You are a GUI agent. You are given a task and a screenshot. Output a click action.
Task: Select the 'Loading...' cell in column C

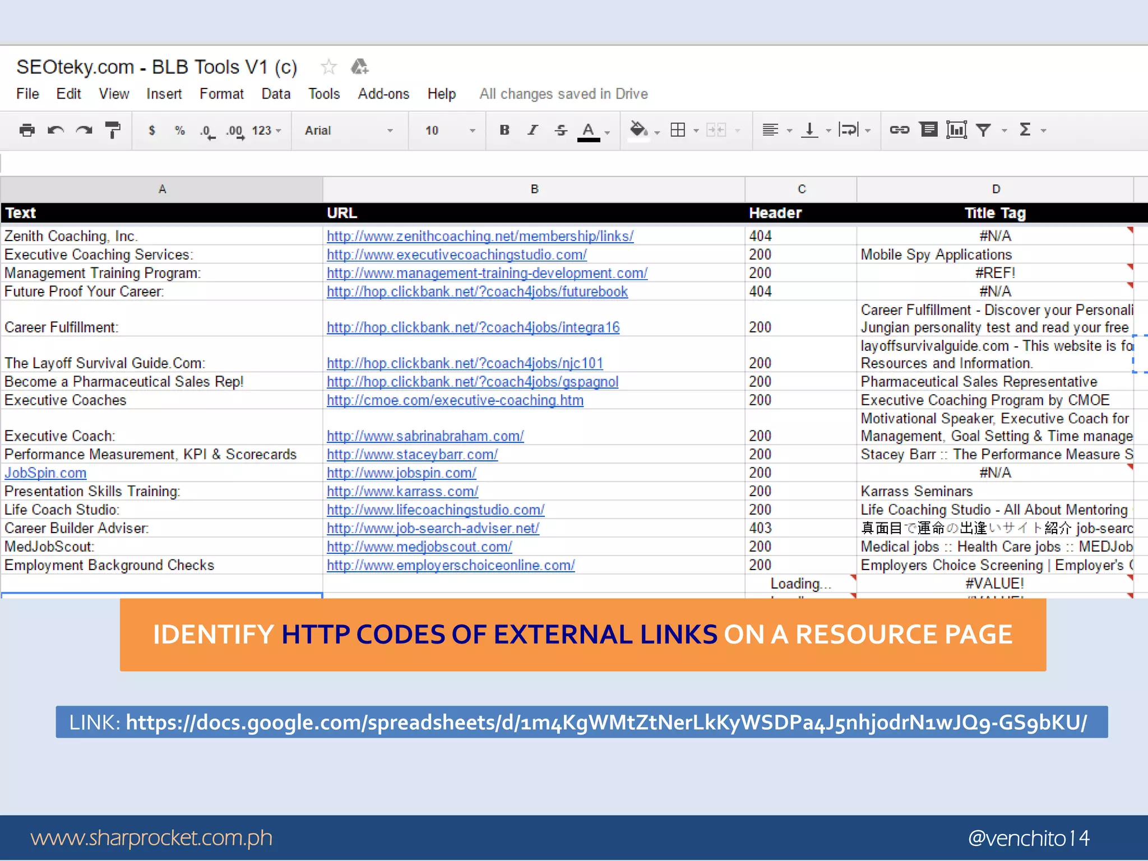[801, 584]
